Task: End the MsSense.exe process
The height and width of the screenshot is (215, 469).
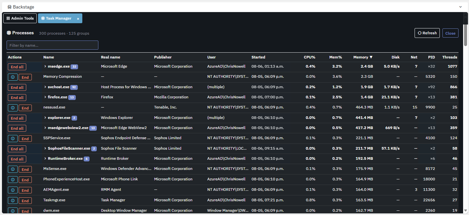Action: [x=25, y=169]
